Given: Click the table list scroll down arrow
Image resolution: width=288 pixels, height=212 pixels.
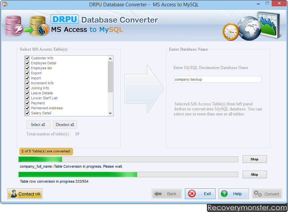Looking at the screenshot, I should tap(110, 113).
